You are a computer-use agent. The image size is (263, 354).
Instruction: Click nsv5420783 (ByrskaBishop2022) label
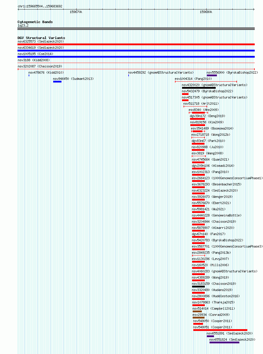click(x=217, y=240)
